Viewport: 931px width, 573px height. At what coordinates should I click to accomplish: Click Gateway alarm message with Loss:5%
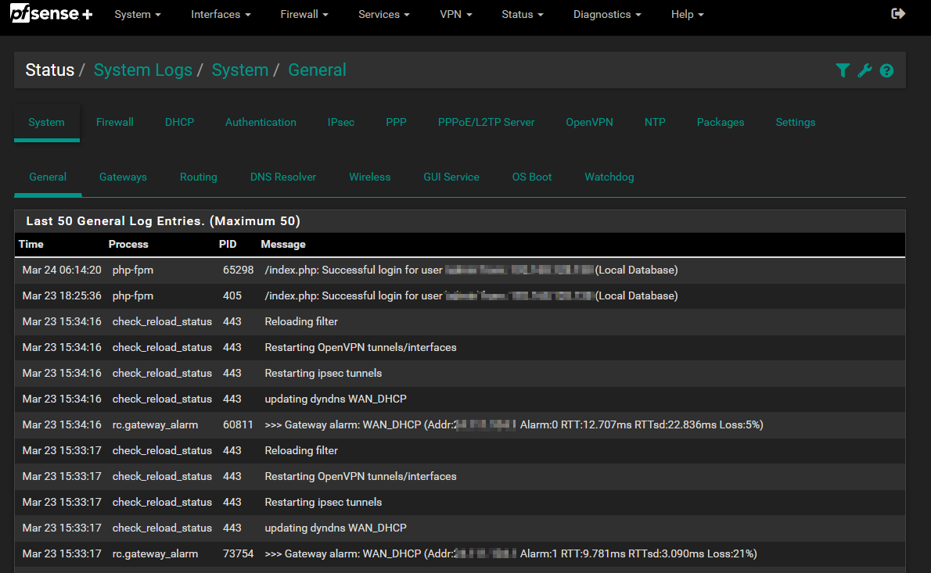pos(514,424)
